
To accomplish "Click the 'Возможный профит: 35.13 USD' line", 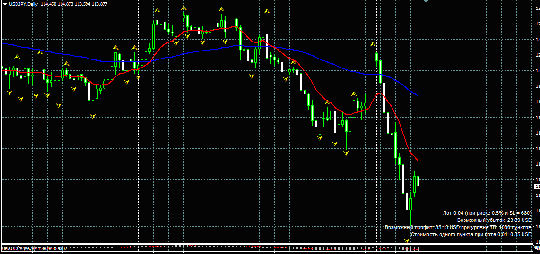I will click(458, 227).
